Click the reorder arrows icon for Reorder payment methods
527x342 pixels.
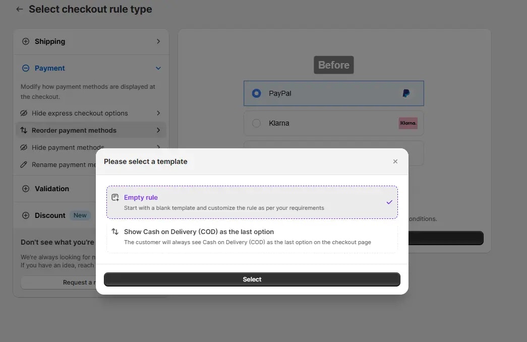tap(24, 130)
